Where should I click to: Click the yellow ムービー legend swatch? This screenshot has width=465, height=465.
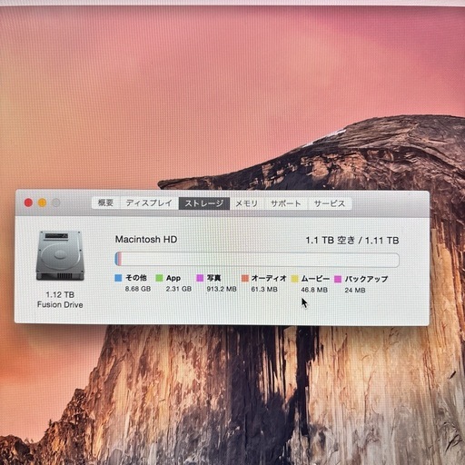point(294,279)
